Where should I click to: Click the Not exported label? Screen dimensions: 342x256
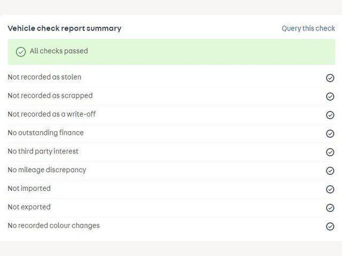click(x=29, y=207)
